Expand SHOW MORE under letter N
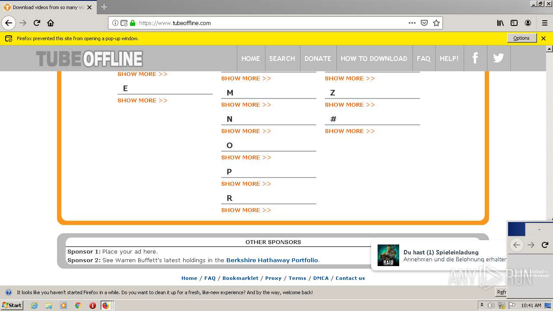 [246, 131]
